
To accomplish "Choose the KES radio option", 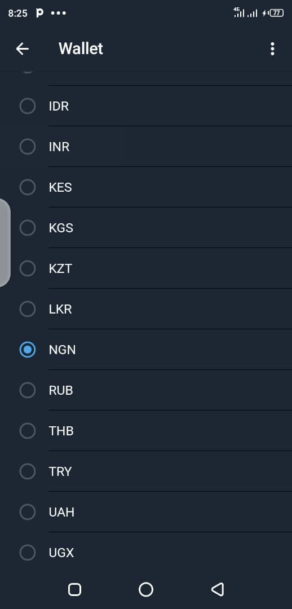I will click(27, 187).
